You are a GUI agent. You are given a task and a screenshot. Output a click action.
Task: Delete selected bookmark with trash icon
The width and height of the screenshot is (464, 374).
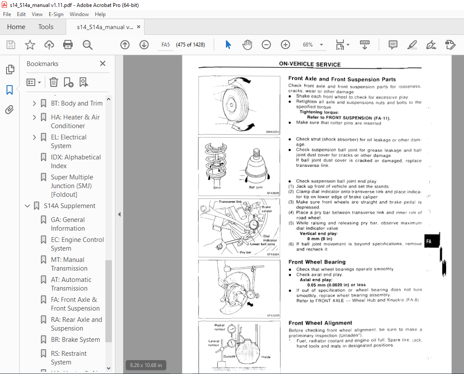[54, 82]
